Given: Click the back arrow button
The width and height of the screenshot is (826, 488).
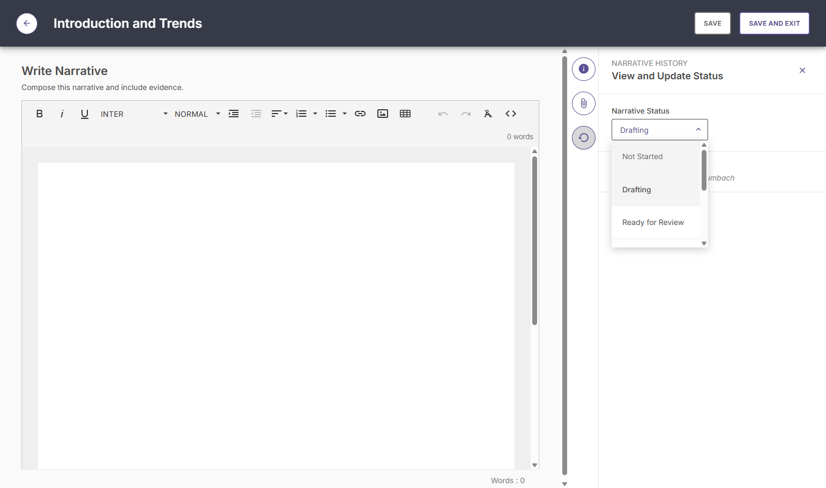Looking at the screenshot, I should [27, 24].
